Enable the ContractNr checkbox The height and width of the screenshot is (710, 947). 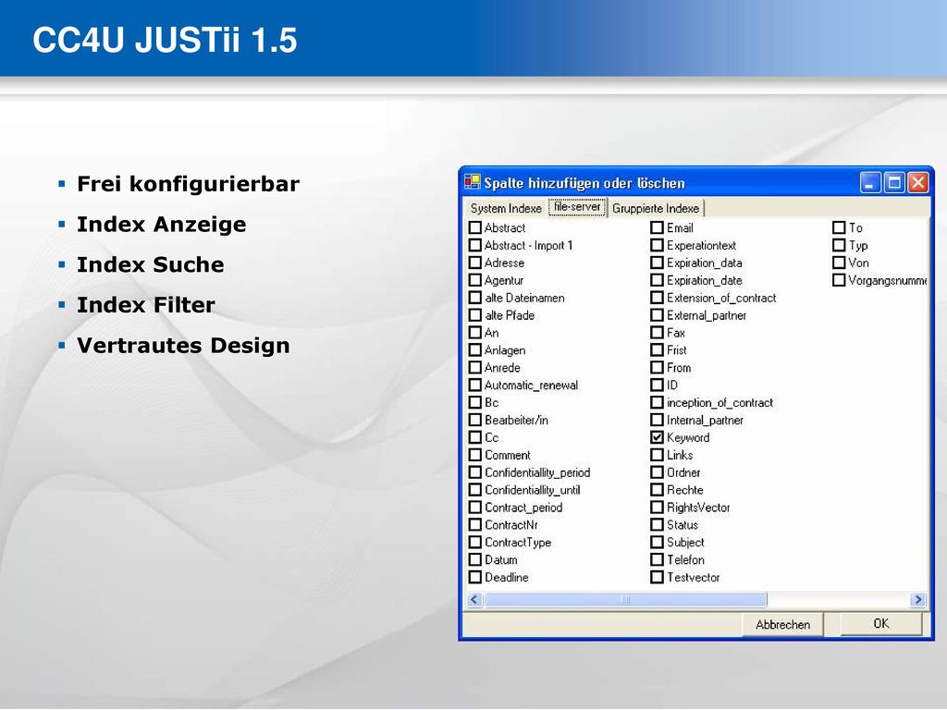pyautogui.click(x=475, y=525)
